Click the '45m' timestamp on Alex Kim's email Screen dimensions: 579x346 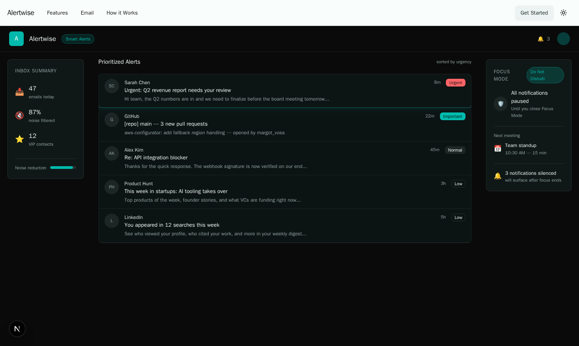(435, 150)
